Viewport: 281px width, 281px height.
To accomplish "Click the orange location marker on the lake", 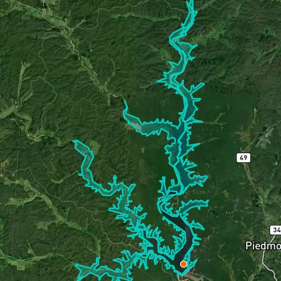I will pos(183,264).
